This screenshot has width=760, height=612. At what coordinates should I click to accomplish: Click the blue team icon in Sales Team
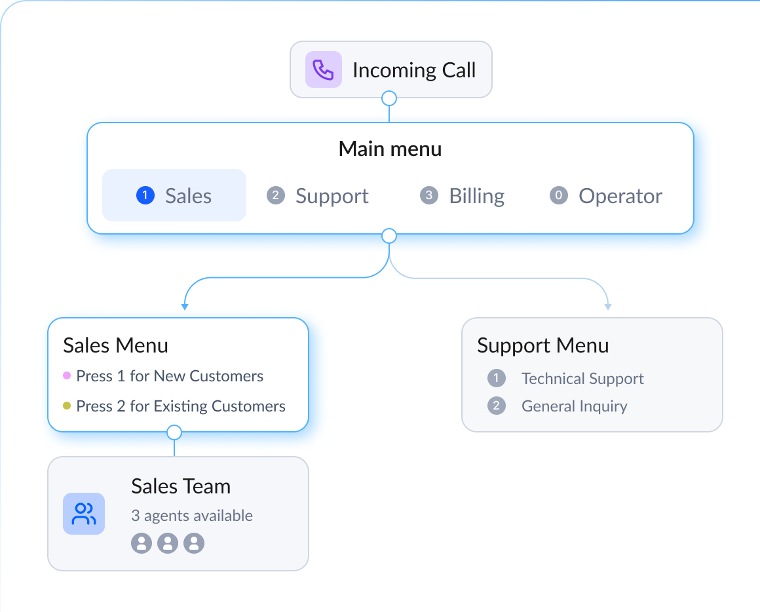tap(84, 514)
